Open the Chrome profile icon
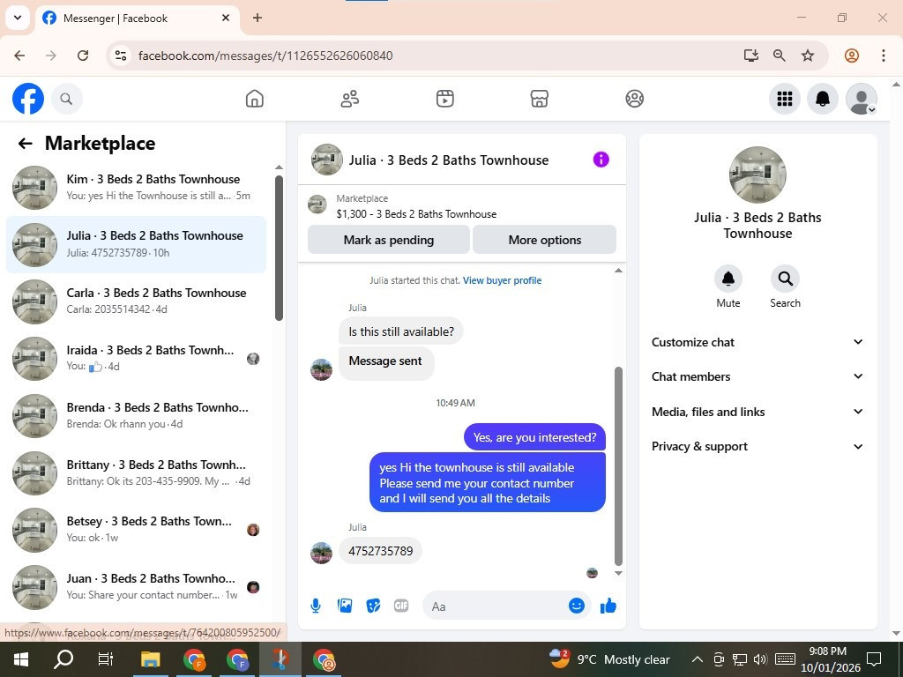The width and height of the screenshot is (903, 677). pyautogui.click(x=852, y=56)
